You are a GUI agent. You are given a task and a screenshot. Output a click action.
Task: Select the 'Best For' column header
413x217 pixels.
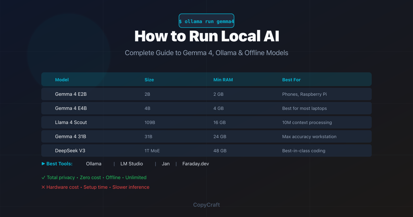[x=292, y=80]
